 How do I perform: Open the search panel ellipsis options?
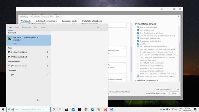point(104,27)
